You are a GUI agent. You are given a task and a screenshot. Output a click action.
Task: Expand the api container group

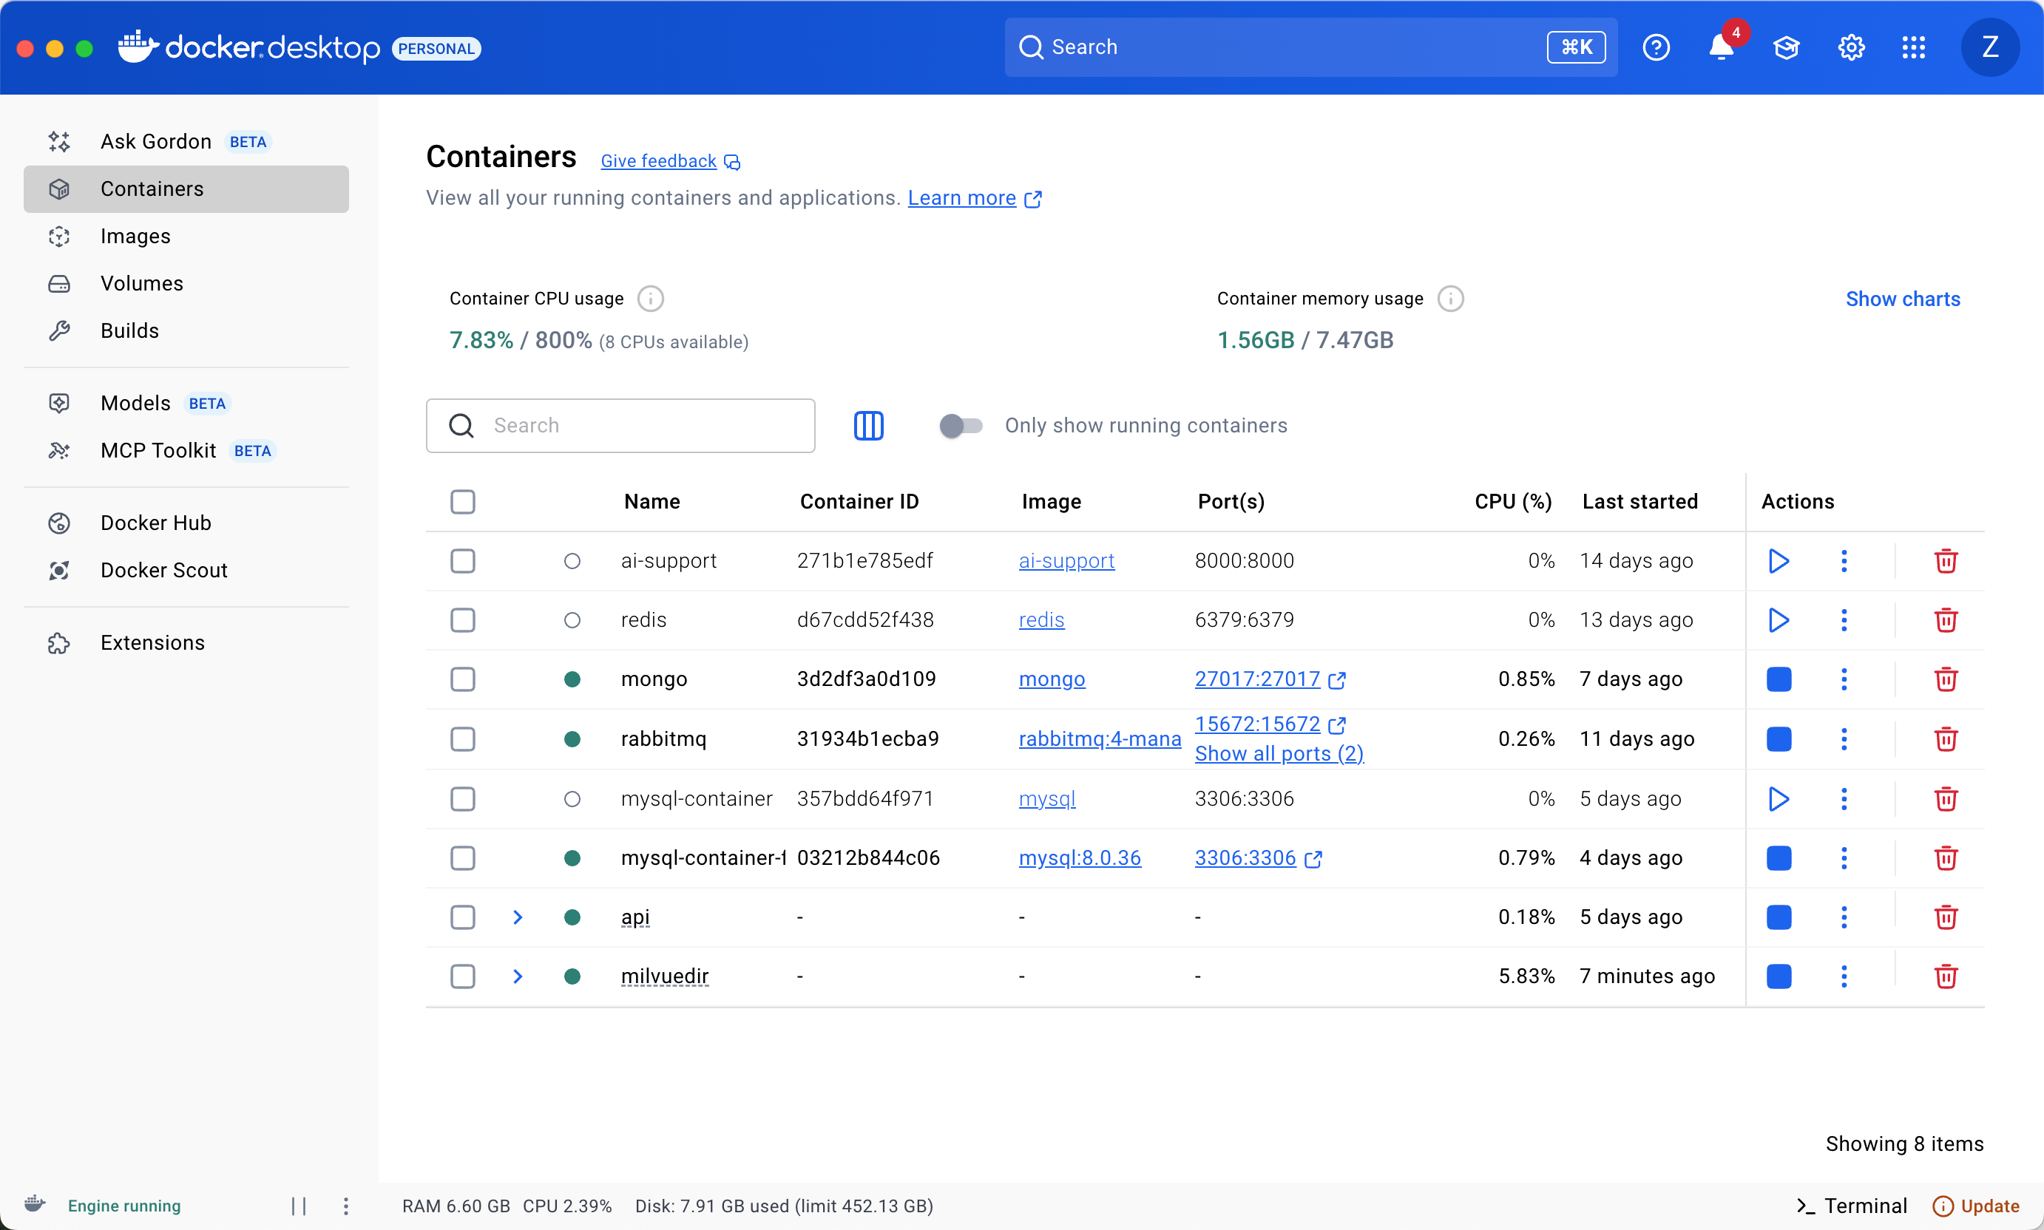518,917
